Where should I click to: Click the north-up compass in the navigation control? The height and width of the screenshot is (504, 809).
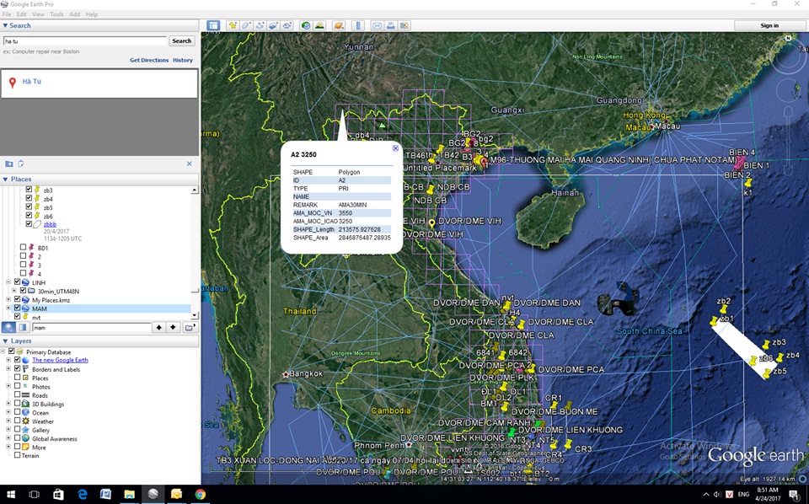788,38
